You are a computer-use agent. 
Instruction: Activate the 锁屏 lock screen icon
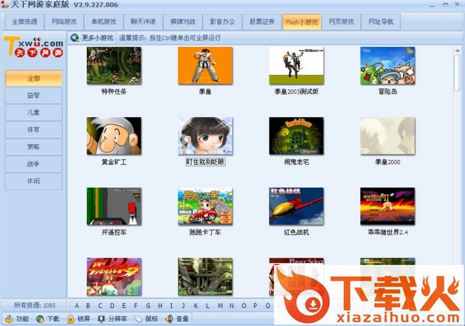coord(71,319)
